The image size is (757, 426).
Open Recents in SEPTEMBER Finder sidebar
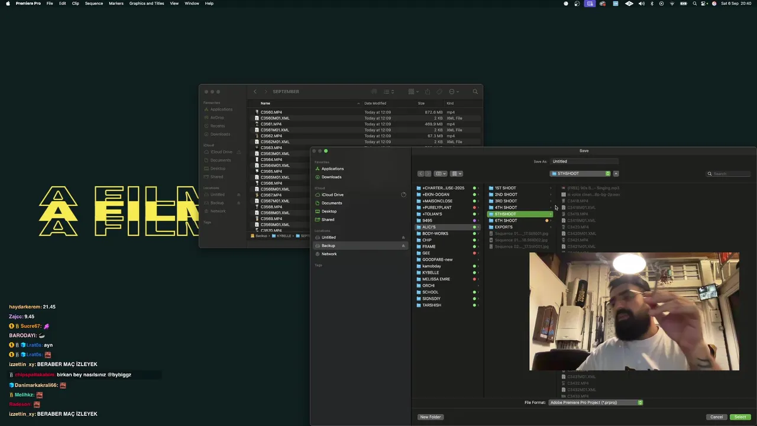[x=218, y=126]
